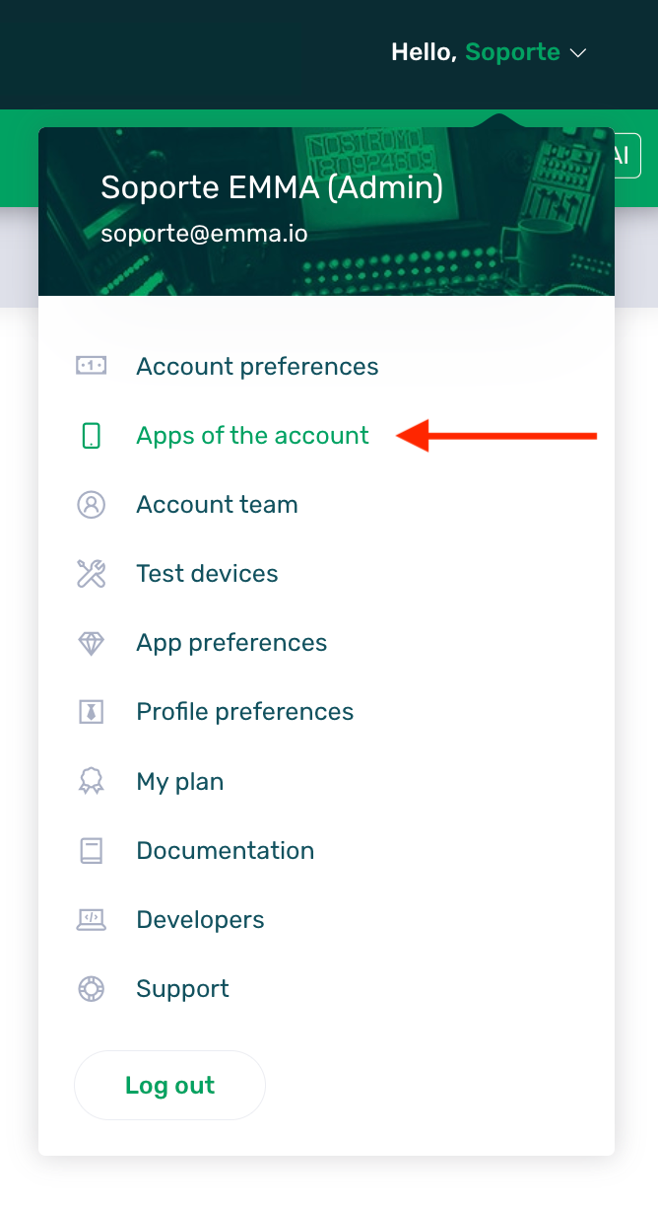Open the Account team menu item
The width and height of the screenshot is (658, 1209).
click(x=217, y=504)
